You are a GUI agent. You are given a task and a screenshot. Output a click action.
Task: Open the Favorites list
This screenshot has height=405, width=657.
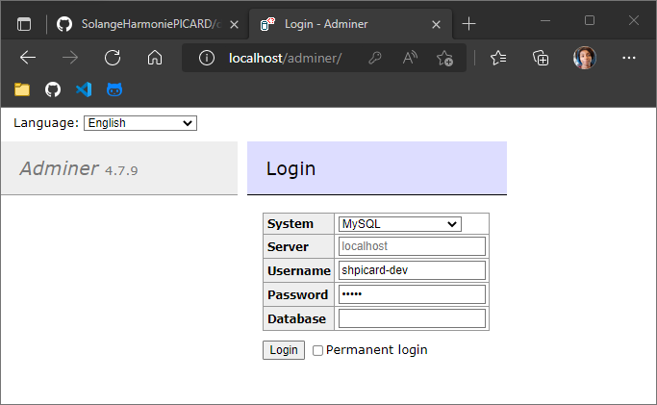tap(498, 58)
